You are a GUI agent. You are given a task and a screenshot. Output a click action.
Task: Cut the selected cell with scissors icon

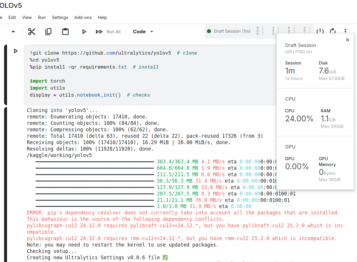pyautogui.click(x=32, y=32)
